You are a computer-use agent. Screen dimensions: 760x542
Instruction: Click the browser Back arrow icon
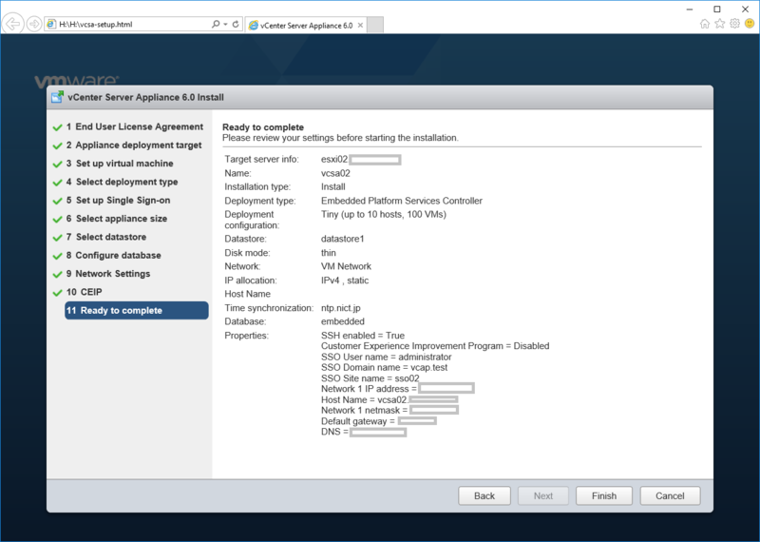pos(13,23)
